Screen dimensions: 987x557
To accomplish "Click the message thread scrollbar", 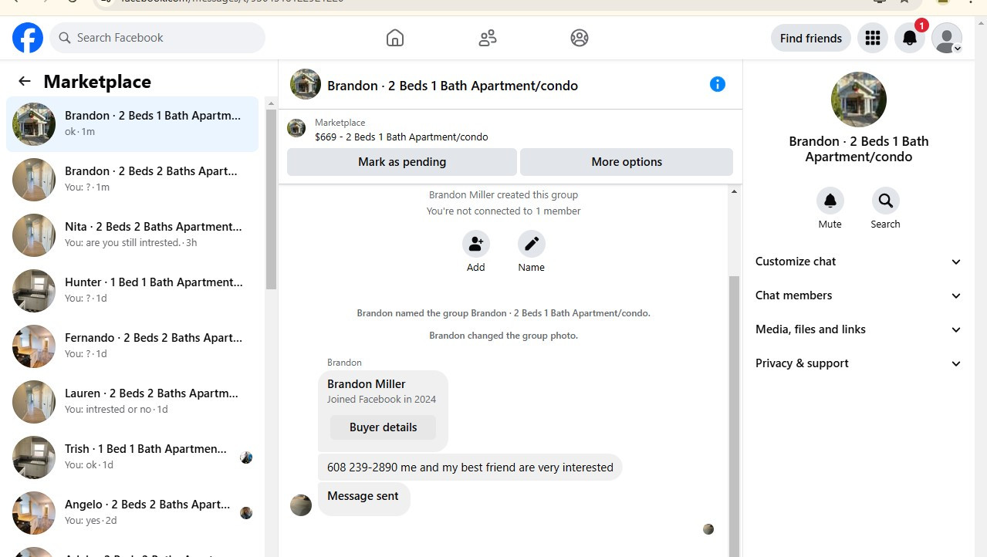I will (734, 417).
